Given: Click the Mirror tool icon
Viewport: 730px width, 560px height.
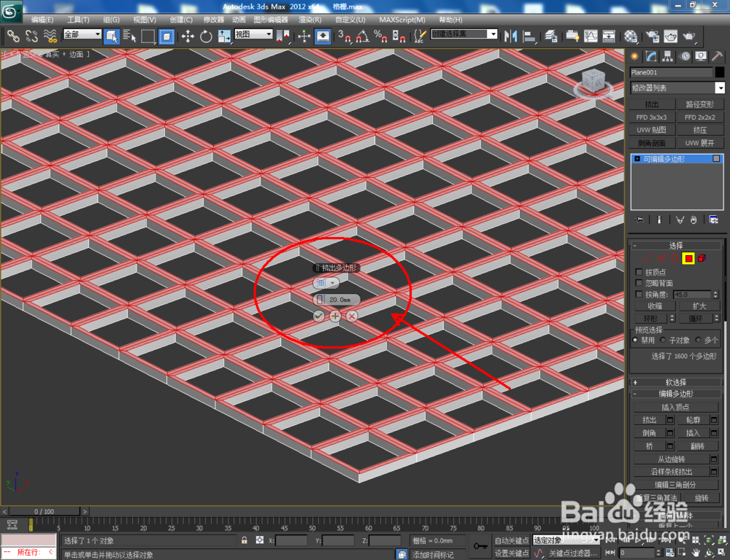Looking at the screenshot, I should (511, 36).
